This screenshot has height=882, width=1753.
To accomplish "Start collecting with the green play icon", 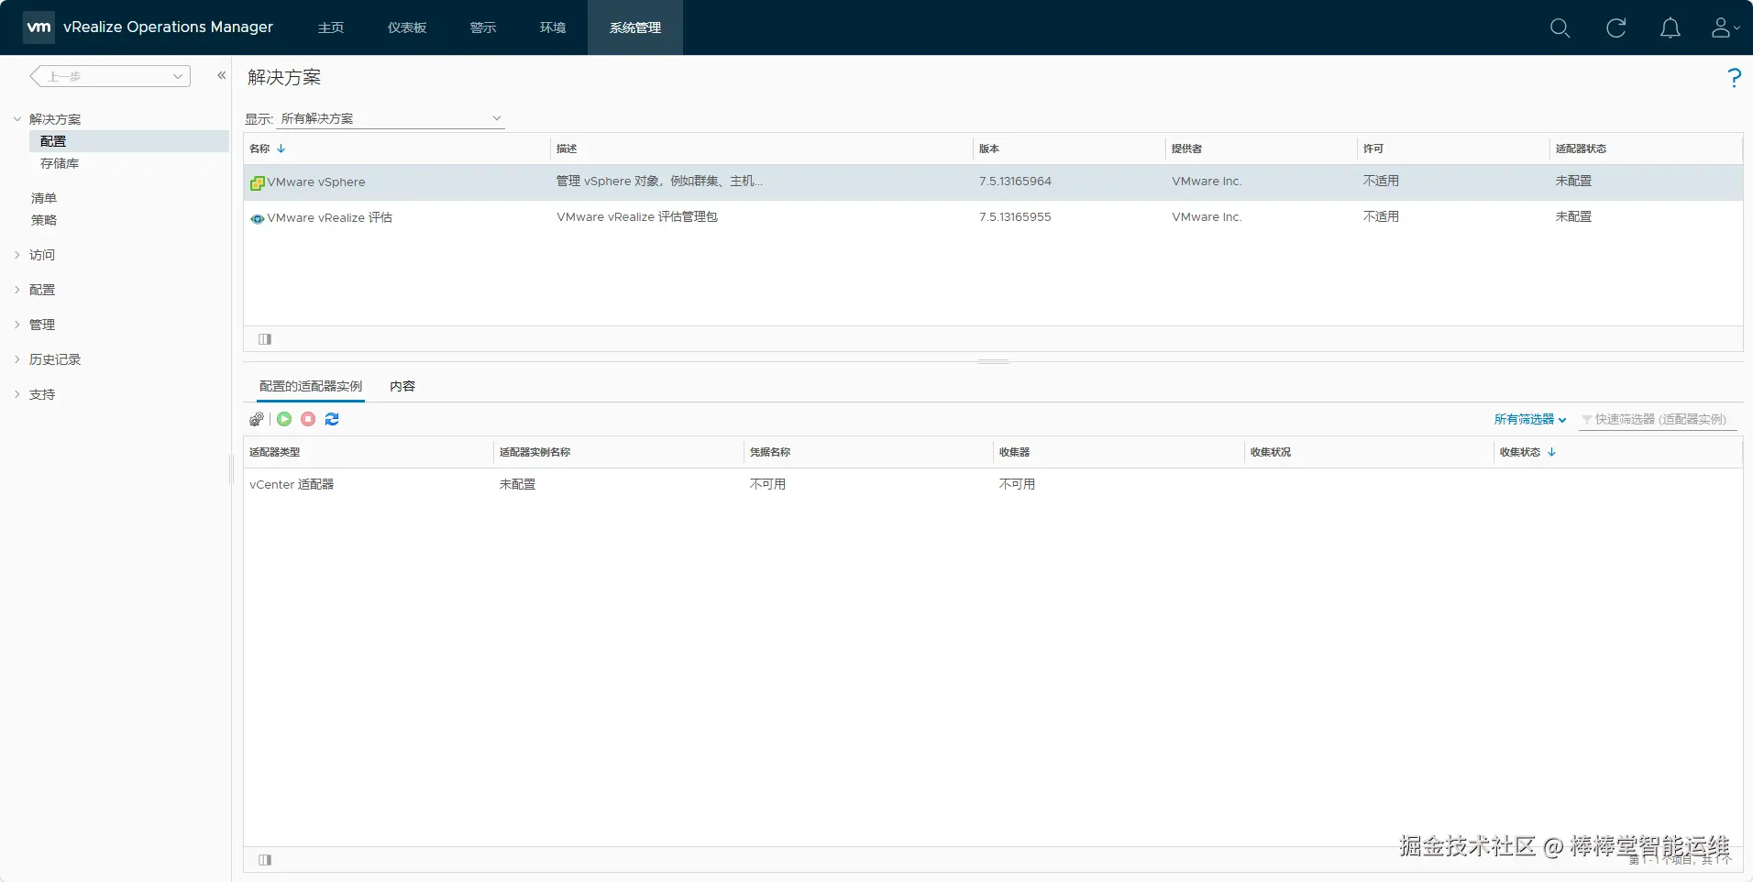I will pos(284,419).
